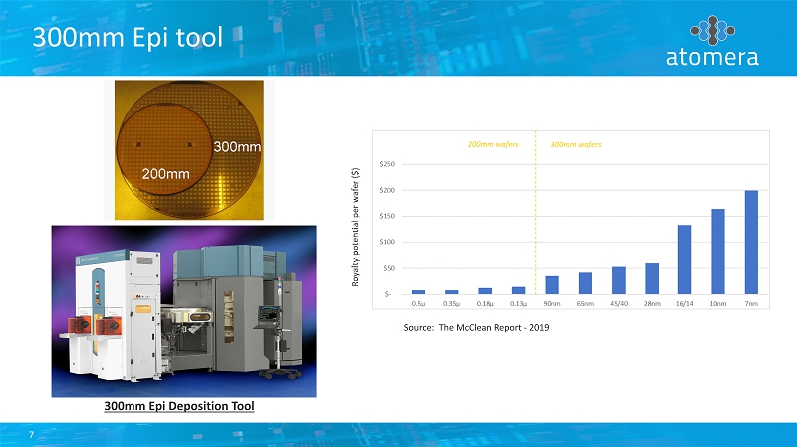Click the '300mm Epi Deposition Tool' caption

(179, 407)
